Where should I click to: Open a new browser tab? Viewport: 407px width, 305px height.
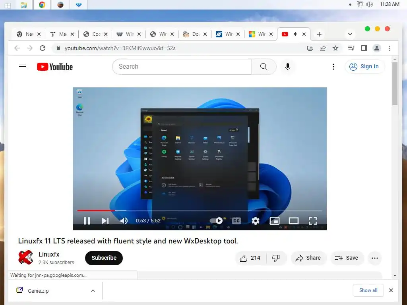click(319, 34)
